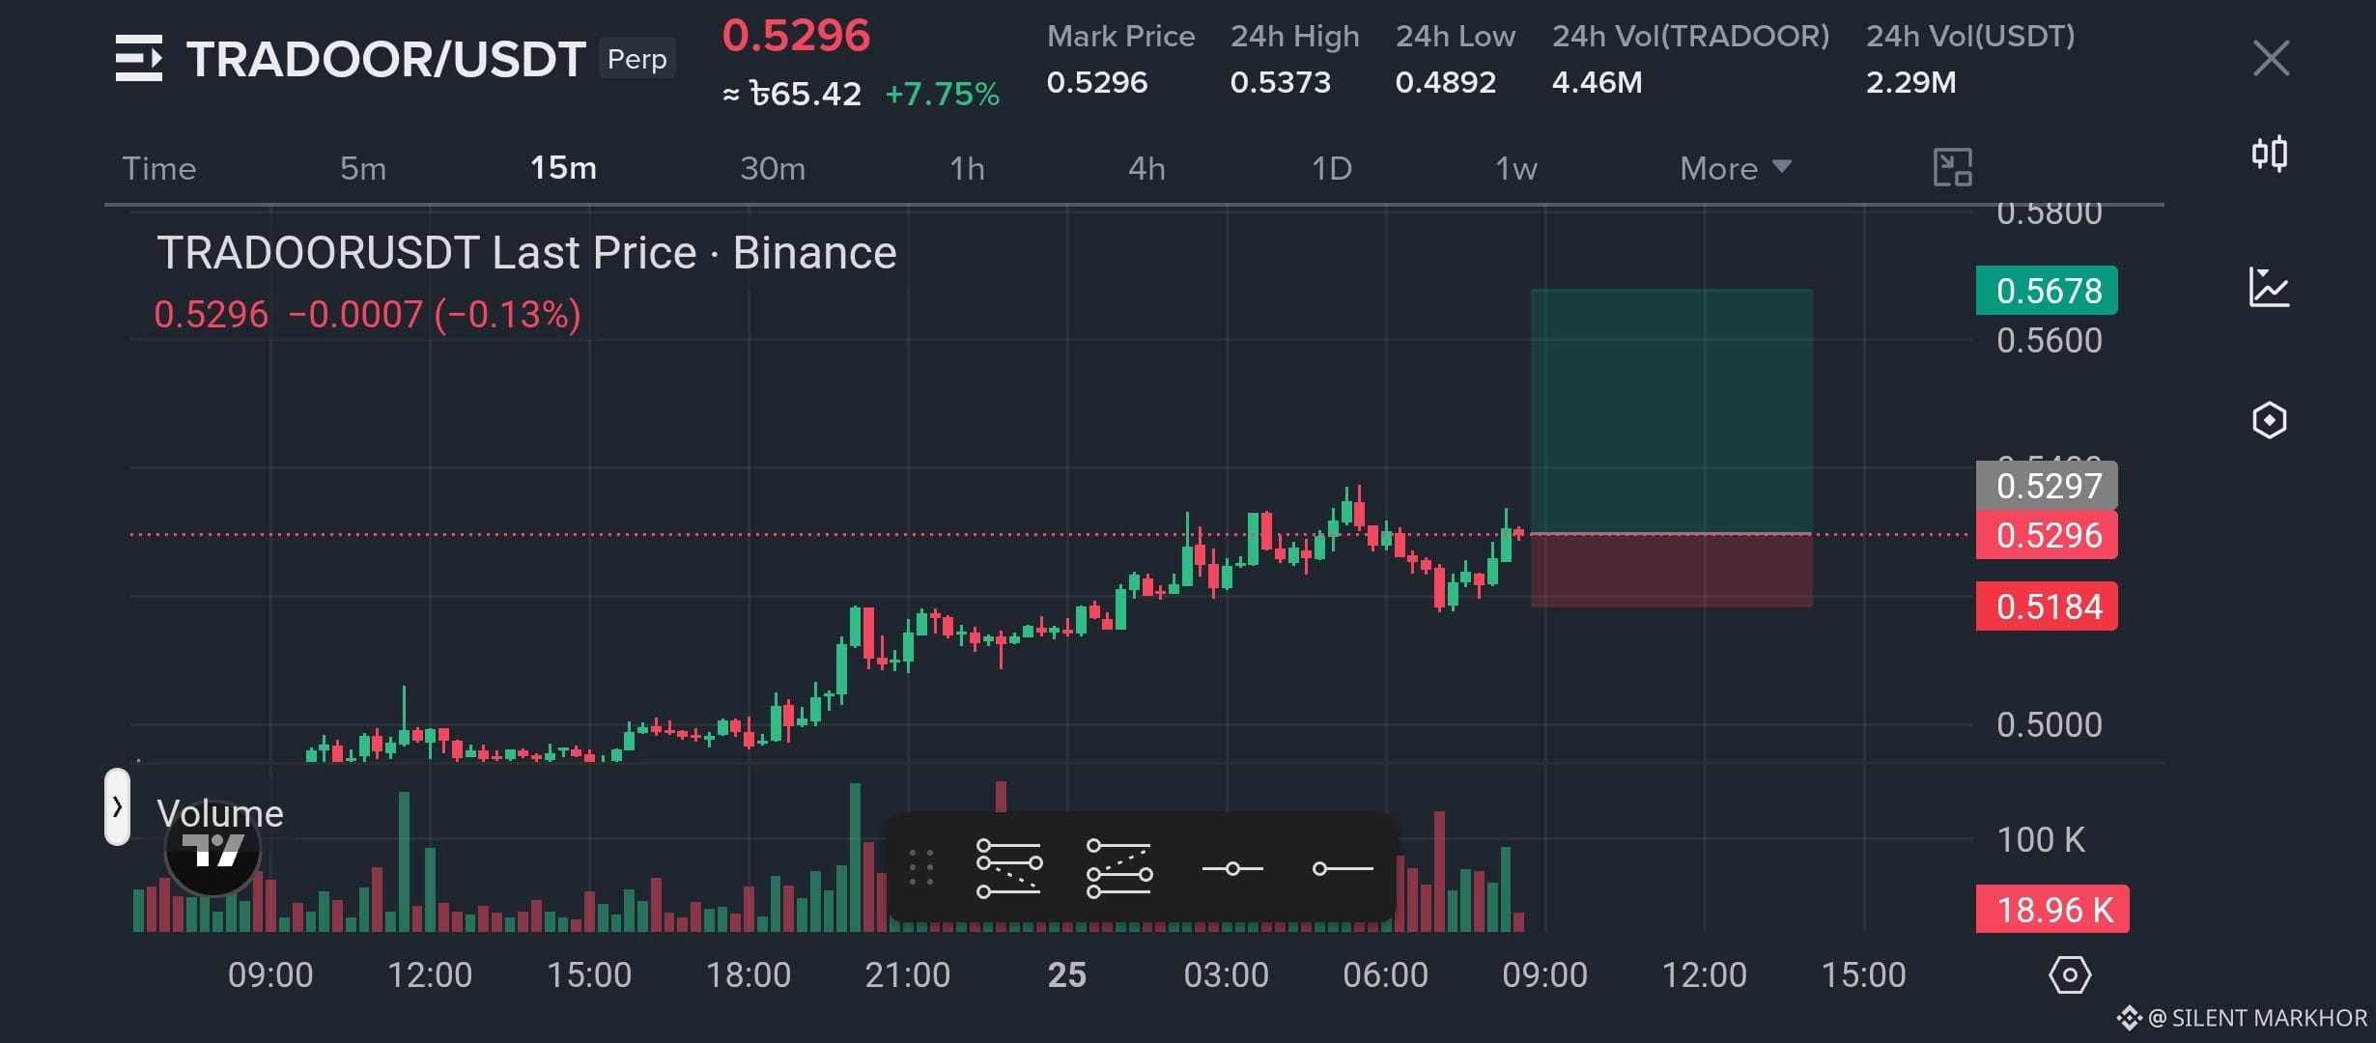
Task: Select the 1D timeframe tab
Action: (x=1331, y=168)
